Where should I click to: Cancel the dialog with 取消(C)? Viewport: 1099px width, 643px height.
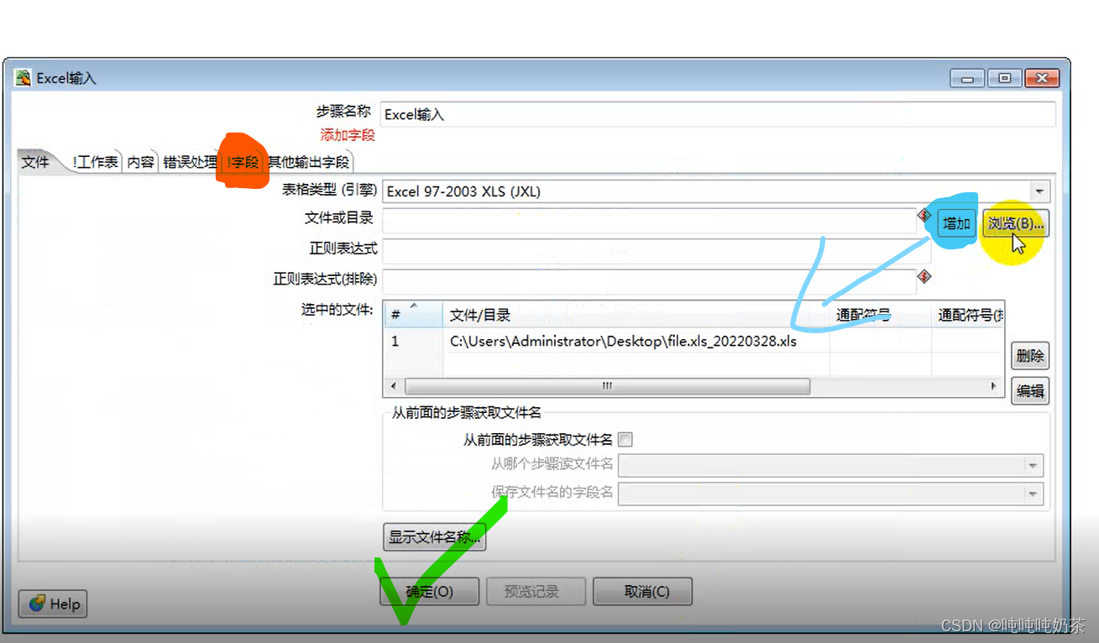pyautogui.click(x=642, y=592)
